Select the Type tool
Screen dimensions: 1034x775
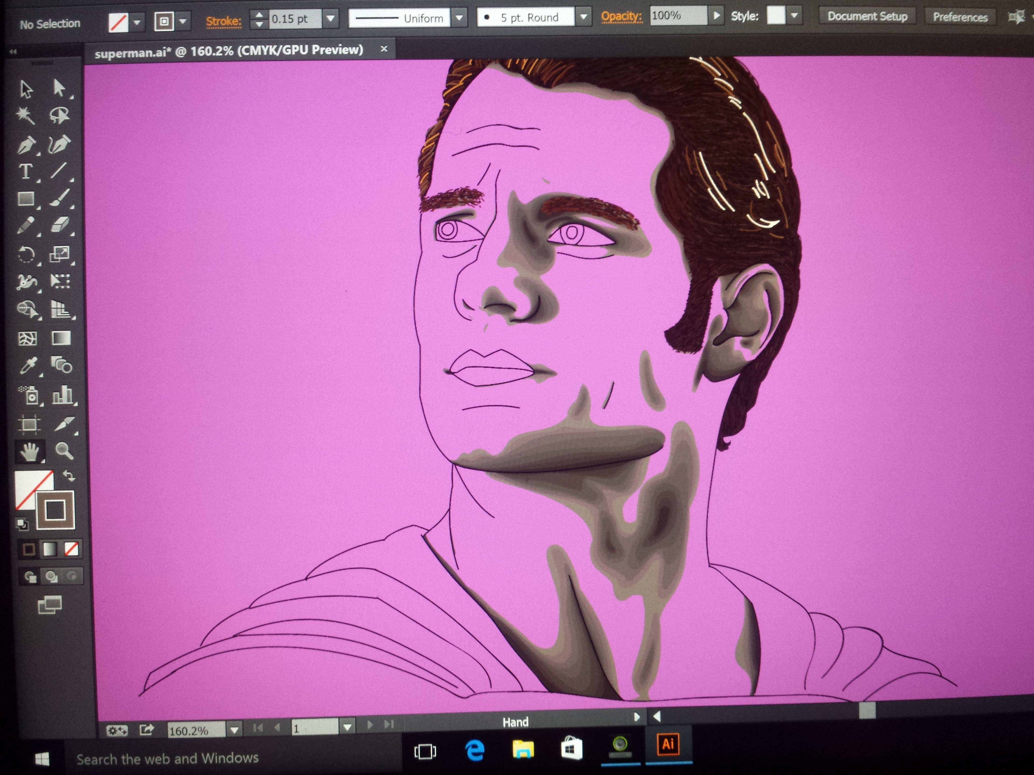pyautogui.click(x=26, y=171)
